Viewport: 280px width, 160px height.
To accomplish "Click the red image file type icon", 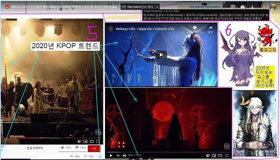I will coord(7,7).
